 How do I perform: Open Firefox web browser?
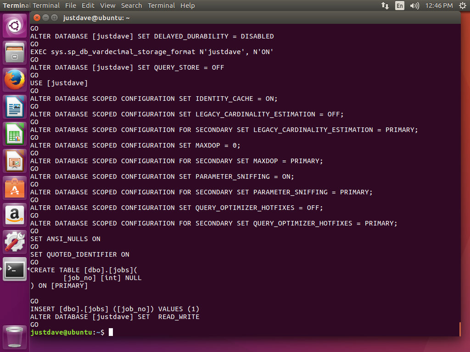coord(15,80)
